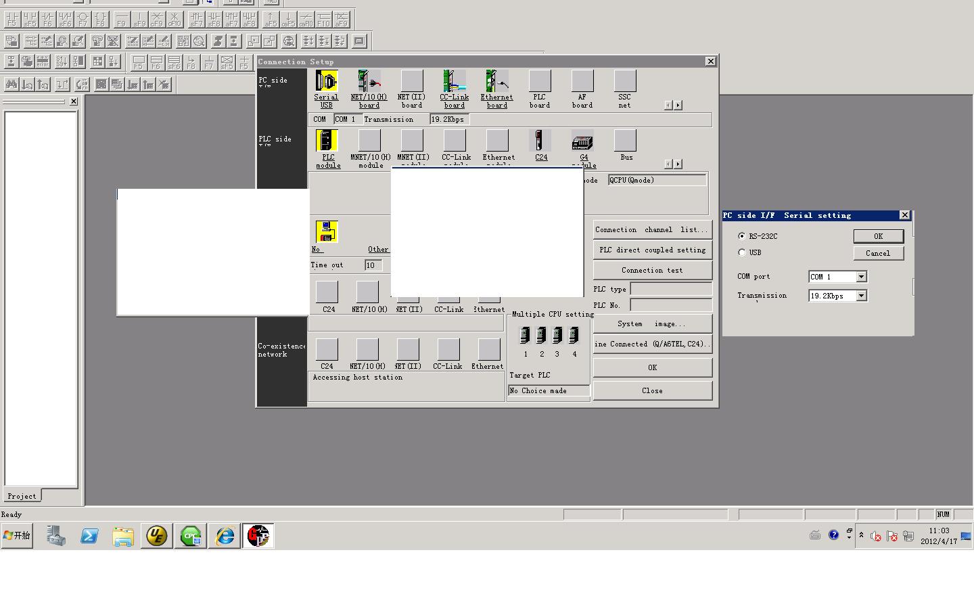Viewport: 974px width, 609px height.
Task: Switch to the Project tab
Action: [22, 496]
